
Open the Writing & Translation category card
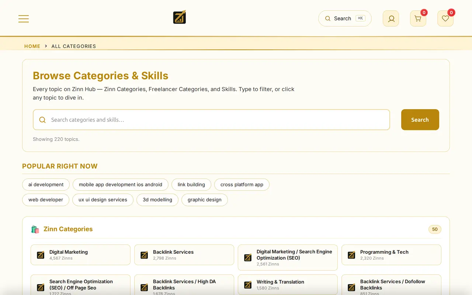288,285
